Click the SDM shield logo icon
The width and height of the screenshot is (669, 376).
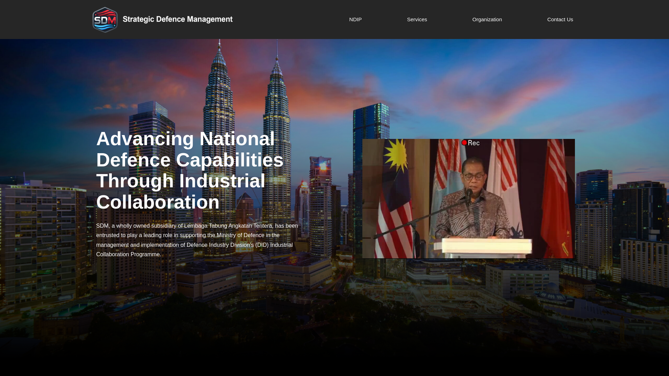coord(105,20)
